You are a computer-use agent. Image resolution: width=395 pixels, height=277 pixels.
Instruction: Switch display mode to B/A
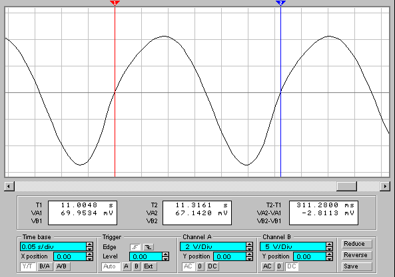tap(45, 266)
